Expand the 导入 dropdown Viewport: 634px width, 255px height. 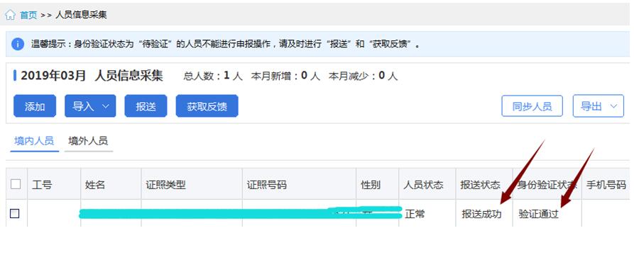(x=90, y=106)
